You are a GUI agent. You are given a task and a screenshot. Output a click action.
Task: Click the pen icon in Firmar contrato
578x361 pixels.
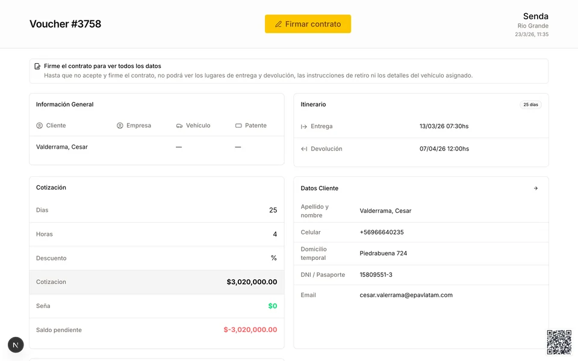coord(278,24)
